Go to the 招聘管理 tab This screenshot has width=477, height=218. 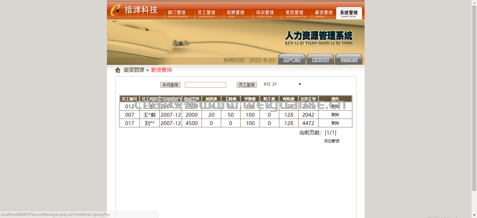click(235, 13)
